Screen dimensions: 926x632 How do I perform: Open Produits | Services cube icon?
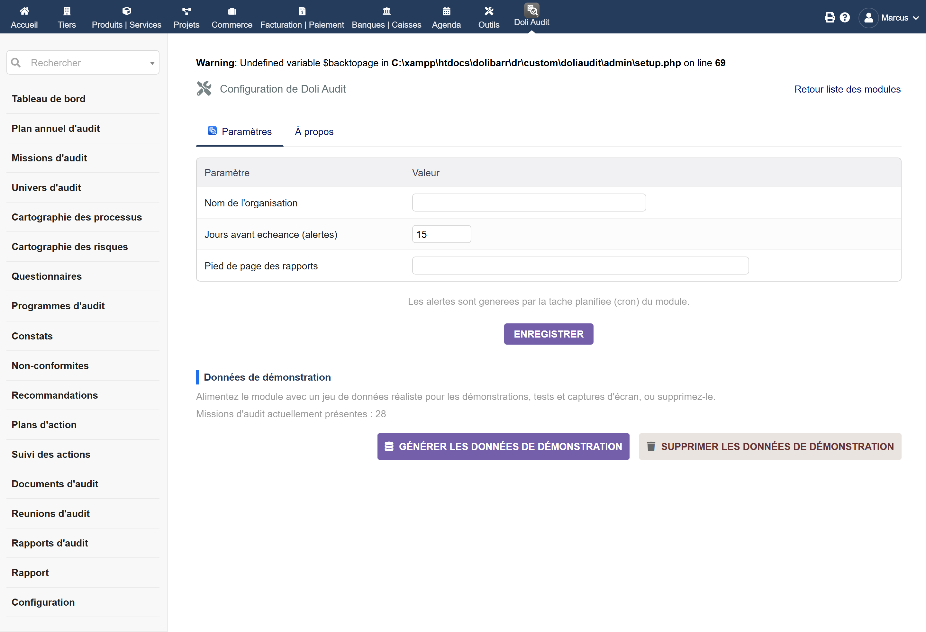(127, 11)
